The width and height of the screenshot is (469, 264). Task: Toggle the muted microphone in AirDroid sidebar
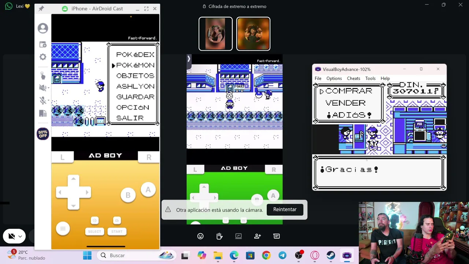(43, 100)
